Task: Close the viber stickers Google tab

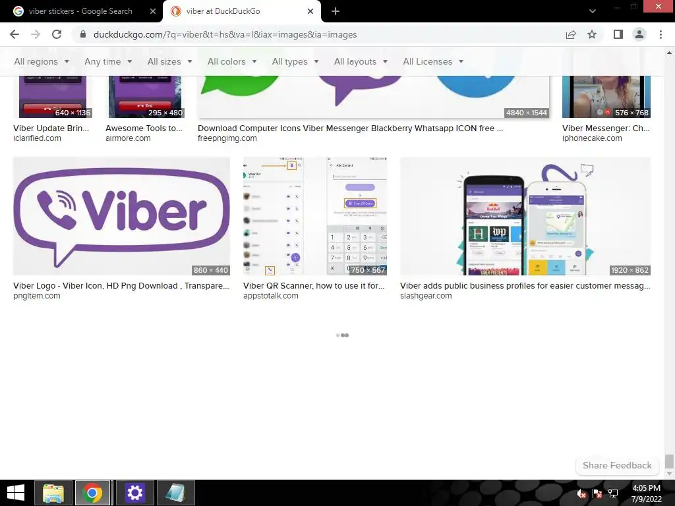Action: coord(153,11)
